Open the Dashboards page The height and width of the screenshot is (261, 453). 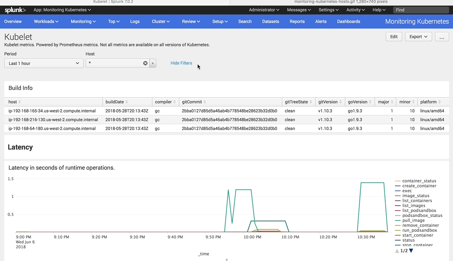pos(349,22)
